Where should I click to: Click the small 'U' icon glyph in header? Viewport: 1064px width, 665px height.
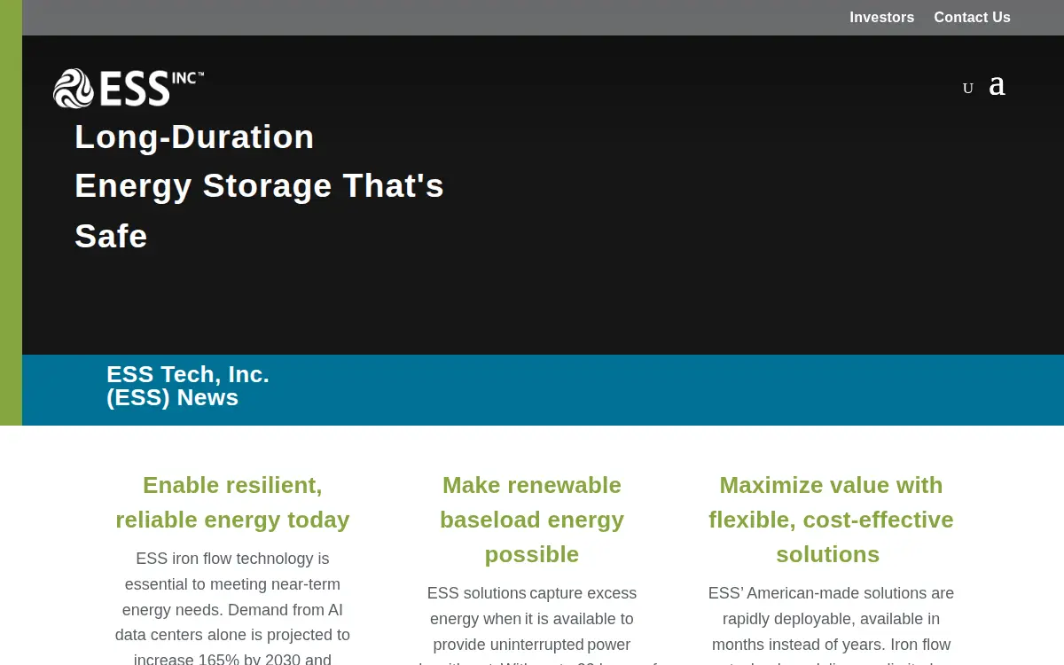[x=968, y=89]
